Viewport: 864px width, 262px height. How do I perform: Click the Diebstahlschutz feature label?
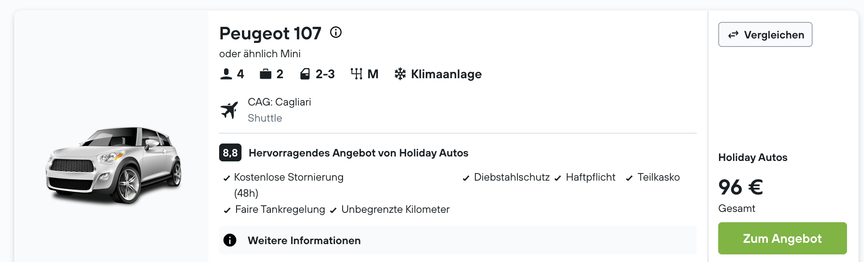pyautogui.click(x=512, y=177)
